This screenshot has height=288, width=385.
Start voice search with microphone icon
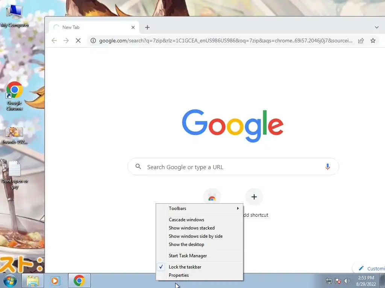(x=327, y=167)
